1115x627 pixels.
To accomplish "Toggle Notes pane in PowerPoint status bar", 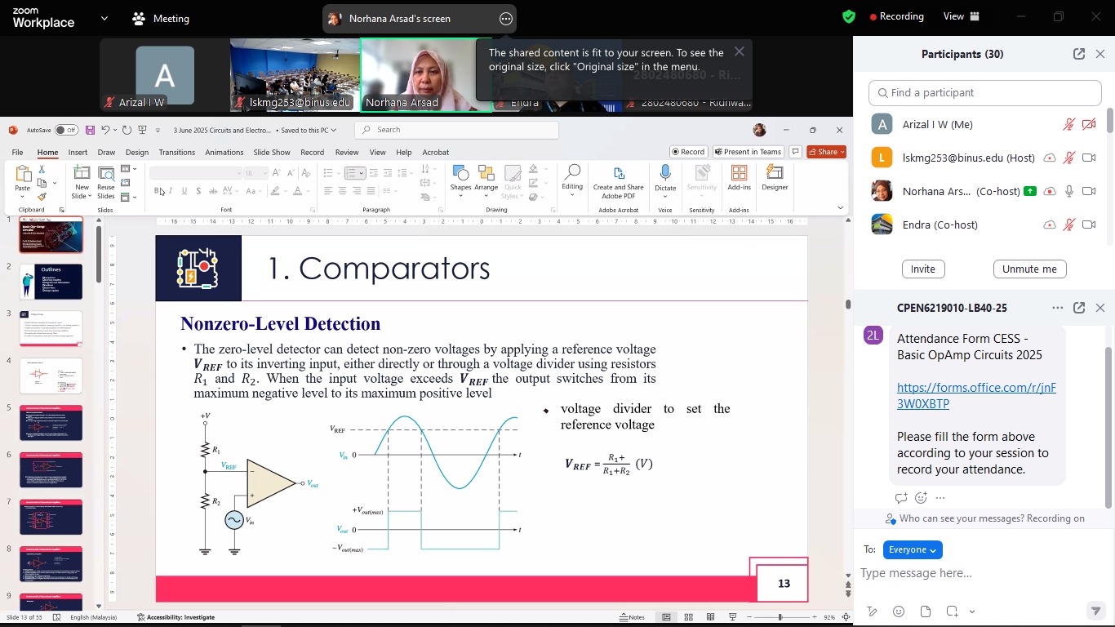I will point(632,617).
